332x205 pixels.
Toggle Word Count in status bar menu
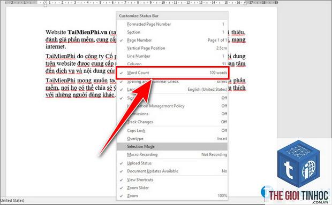tap(172, 73)
